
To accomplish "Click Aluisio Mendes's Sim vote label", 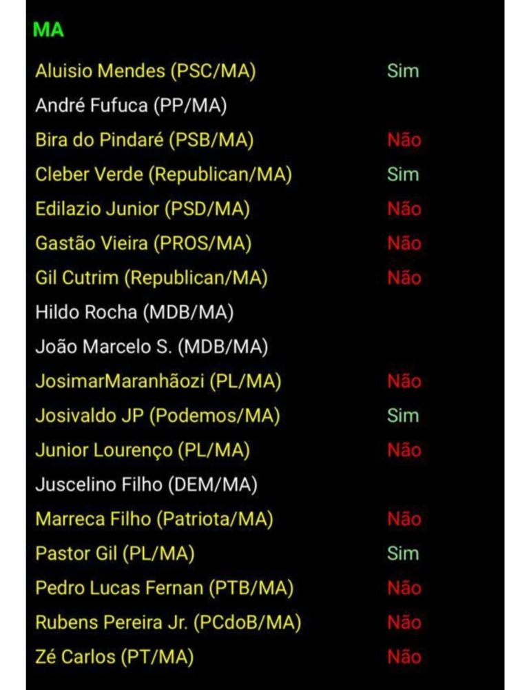I will [403, 71].
